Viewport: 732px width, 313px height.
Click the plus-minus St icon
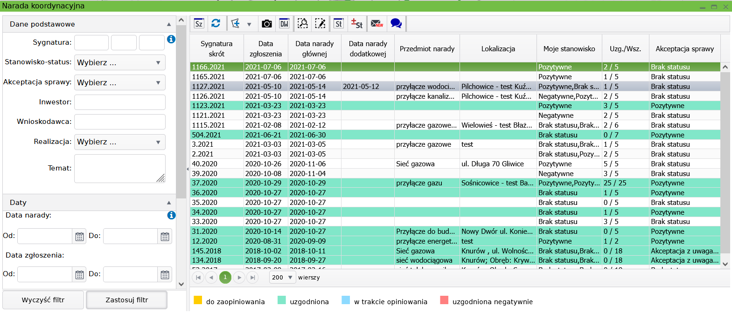click(x=357, y=23)
